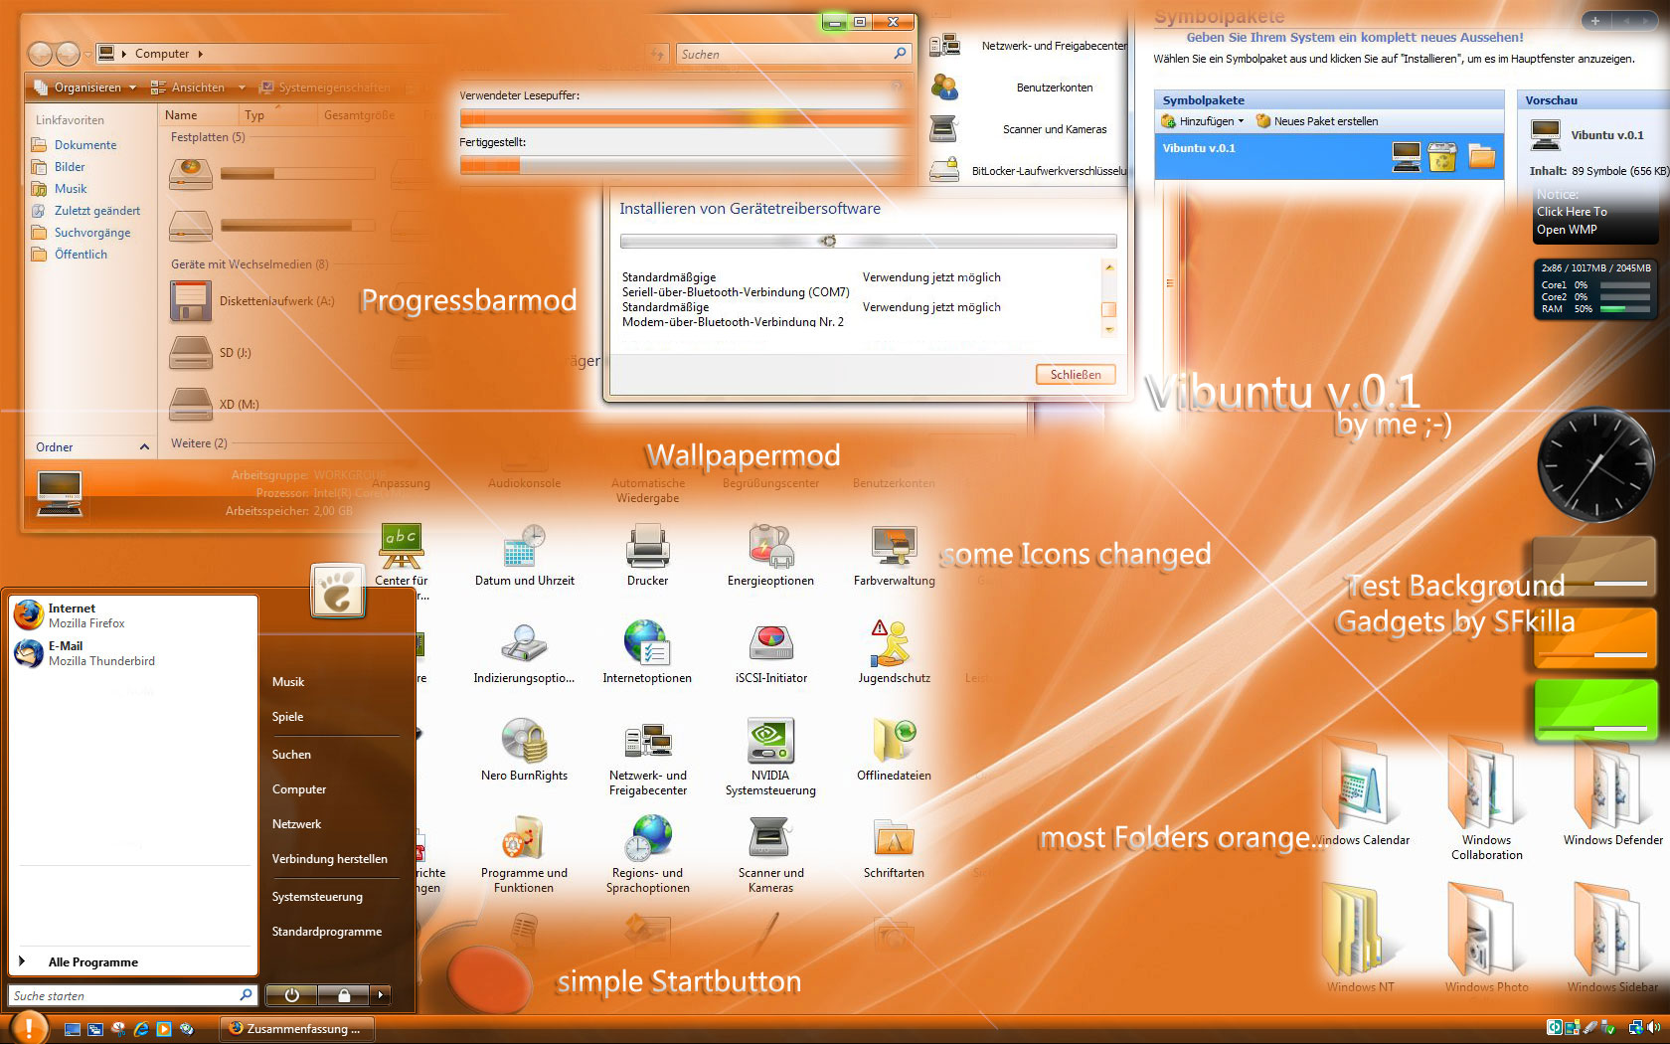Open Indizierungsoptionen control panel icon
1670x1044 pixels.
pyautogui.click(x=524, y=652)
